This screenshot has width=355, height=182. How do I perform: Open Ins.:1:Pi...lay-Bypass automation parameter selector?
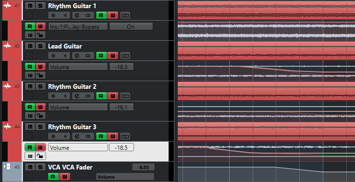tap(78, 26)
